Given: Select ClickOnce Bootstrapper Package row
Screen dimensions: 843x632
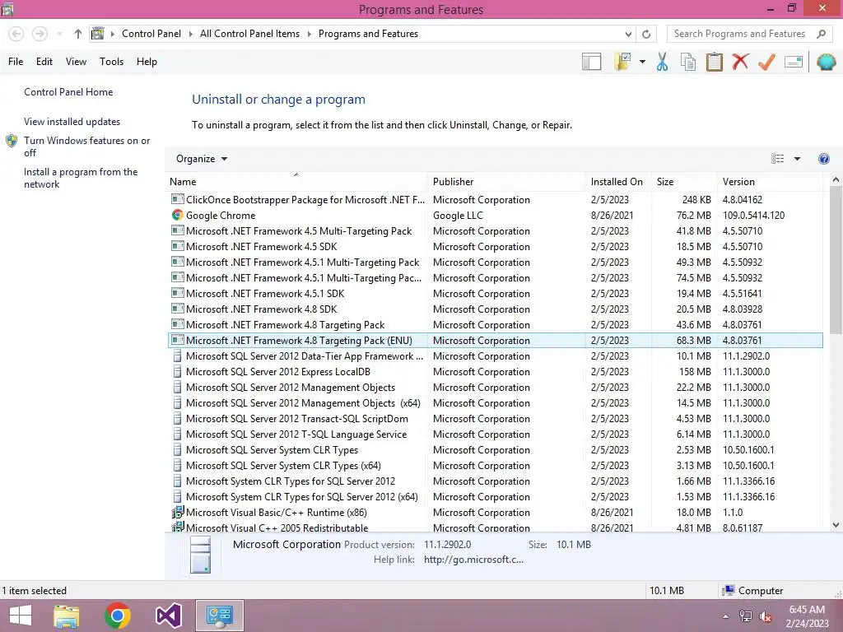Looking at the screenshot, I should click(495, 199).
